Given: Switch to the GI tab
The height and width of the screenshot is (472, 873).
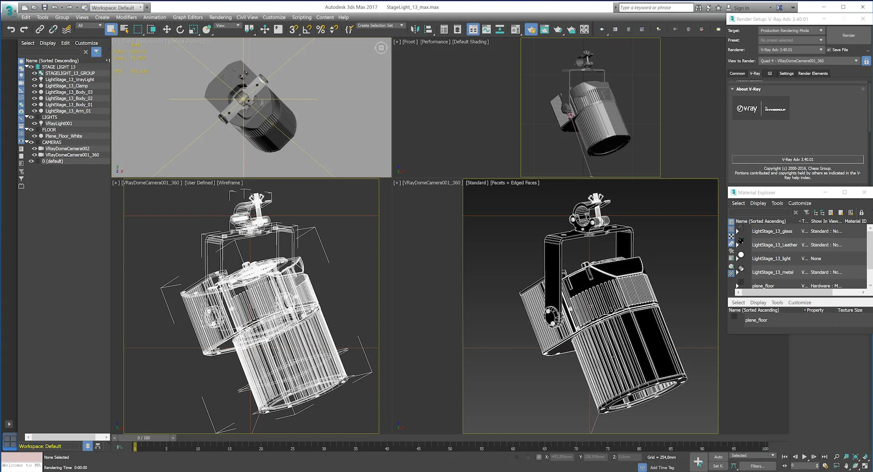Looking at the screenshot, I should click(x=770, y=74).
